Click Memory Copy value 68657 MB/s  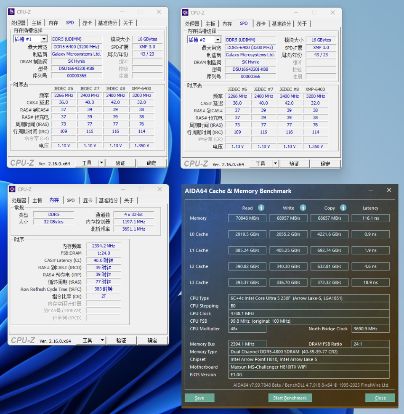point(329,218)
